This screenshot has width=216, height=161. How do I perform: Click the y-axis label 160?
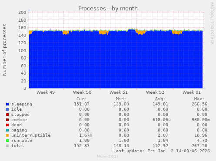(x=22, y=28)
